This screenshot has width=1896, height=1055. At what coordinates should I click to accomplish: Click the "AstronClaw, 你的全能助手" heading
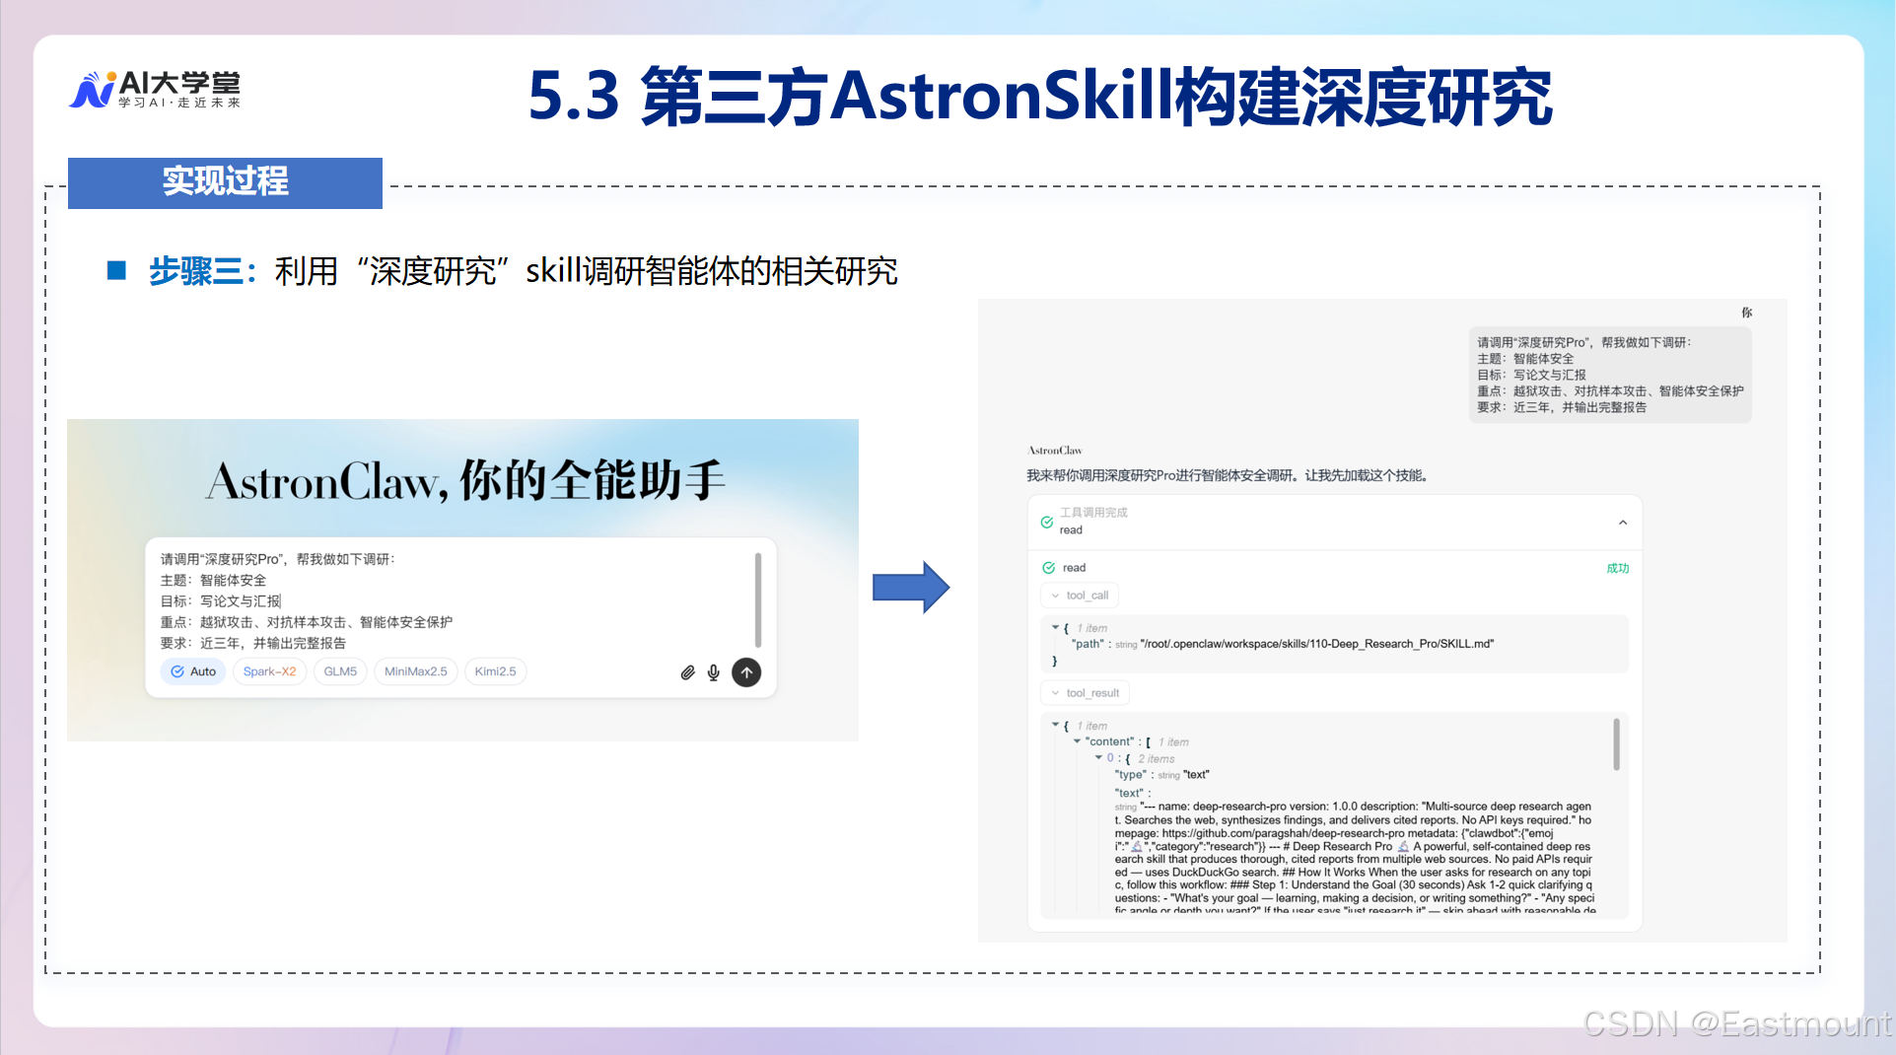pyautogui.click(x=464, y=481)
